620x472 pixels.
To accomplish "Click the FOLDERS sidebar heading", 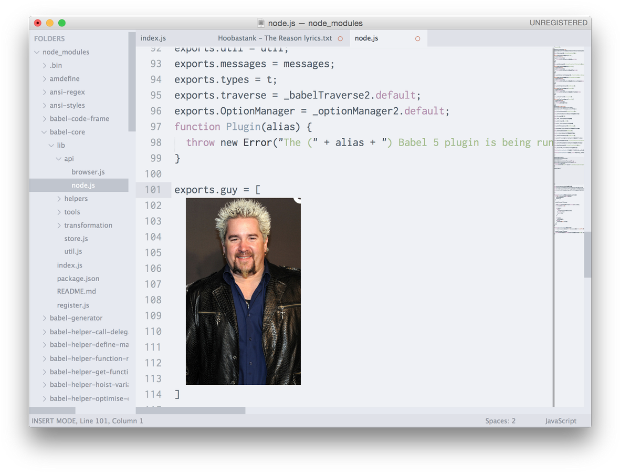I will click(x=49, y=39).
